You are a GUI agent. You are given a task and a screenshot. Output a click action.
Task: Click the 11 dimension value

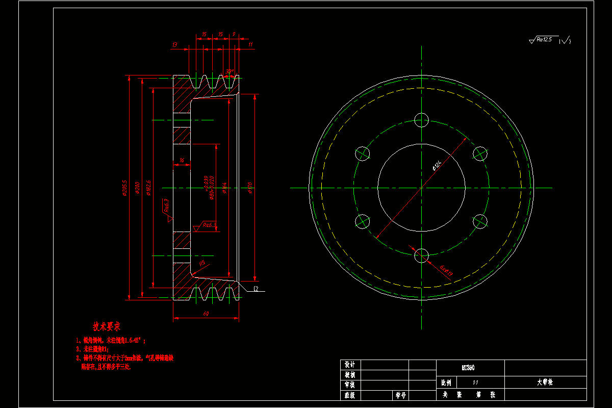[x=250, y=44]
